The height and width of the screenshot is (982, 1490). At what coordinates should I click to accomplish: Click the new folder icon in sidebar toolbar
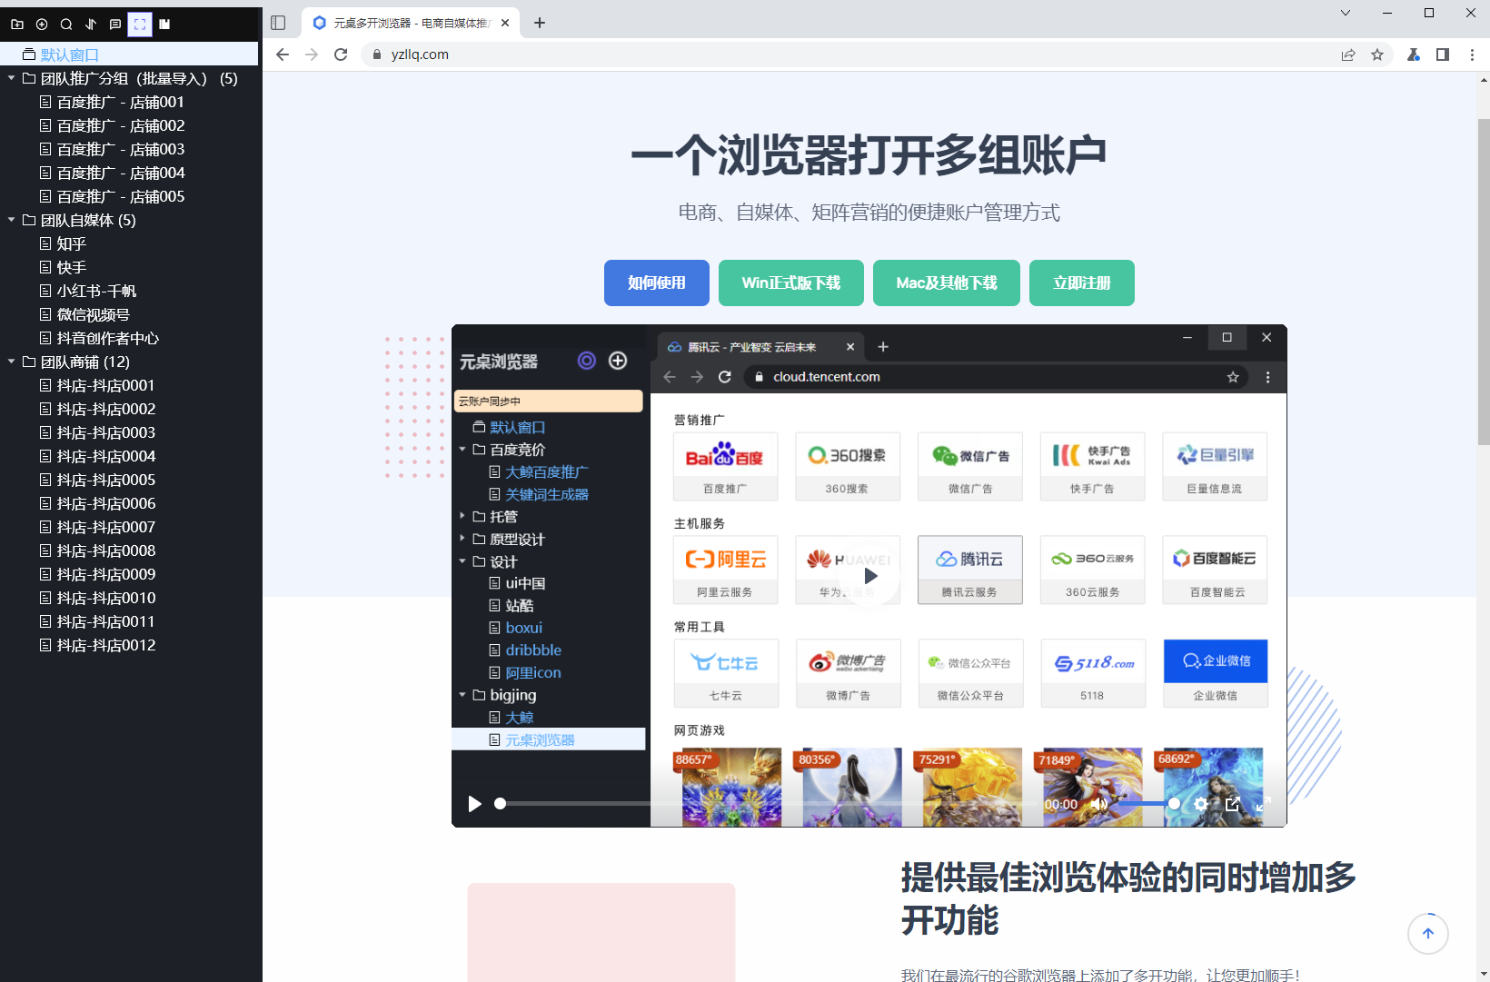17,25
